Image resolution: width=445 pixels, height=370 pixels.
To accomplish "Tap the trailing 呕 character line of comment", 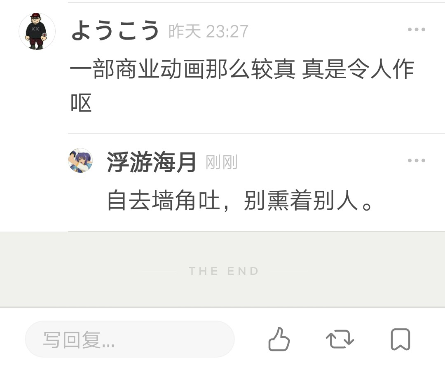I will [81, 103].
